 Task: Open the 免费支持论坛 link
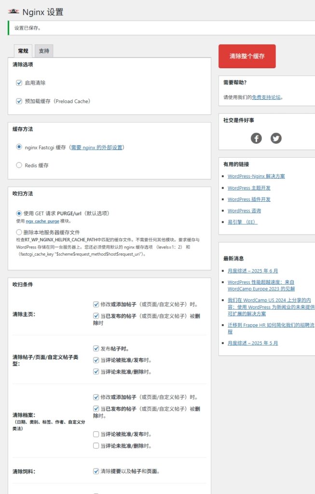pyautogui.click(x=266, y=97)
